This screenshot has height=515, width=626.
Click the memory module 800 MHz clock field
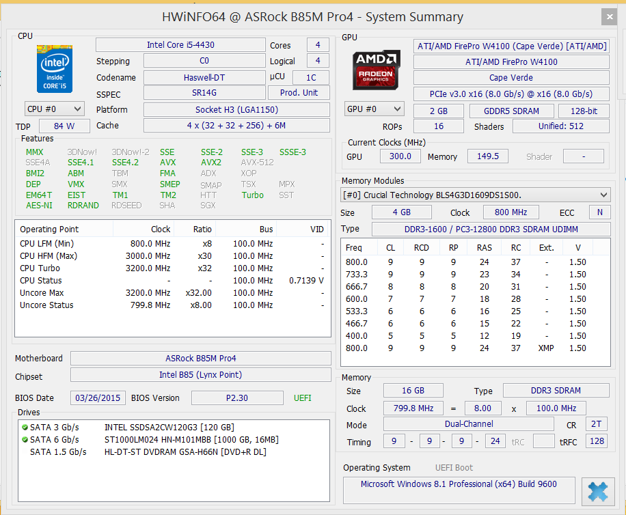[x=511, y=212]
